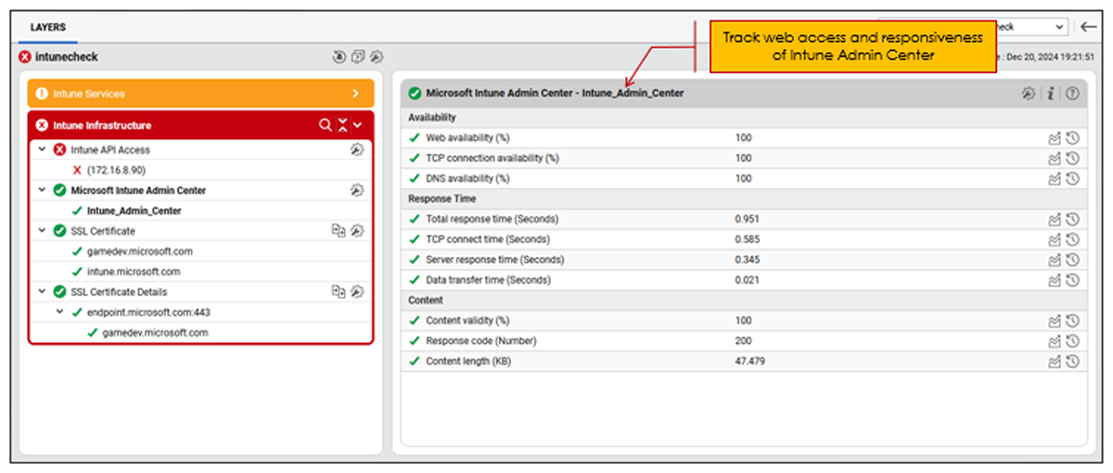
Task: Show history for Server response time (Seconds)
Action: [1072, 261]
